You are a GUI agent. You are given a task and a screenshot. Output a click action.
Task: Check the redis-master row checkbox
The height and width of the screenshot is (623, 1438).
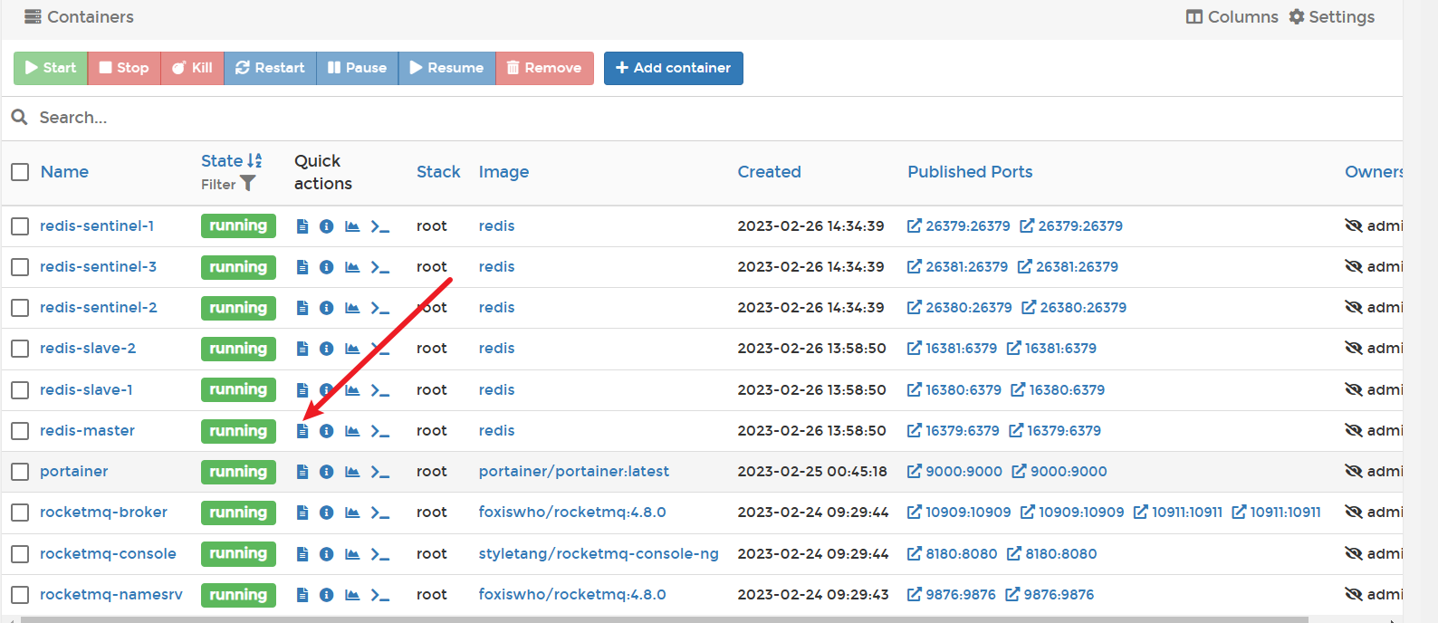[20, 431]
